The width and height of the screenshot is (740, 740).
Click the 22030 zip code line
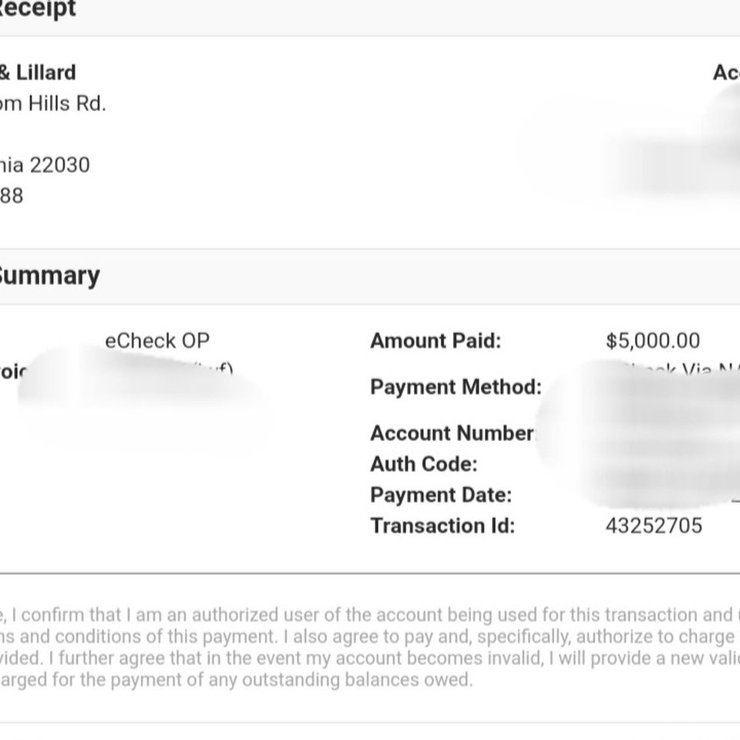pos(45,165)
